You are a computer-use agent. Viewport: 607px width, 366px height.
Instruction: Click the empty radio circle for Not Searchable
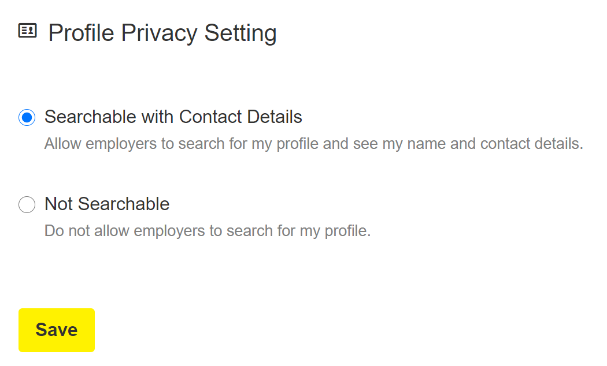coord(27,205)
